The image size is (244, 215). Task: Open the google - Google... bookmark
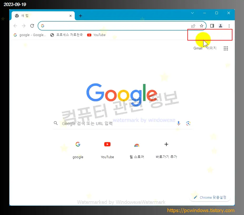(x=29, y=35)
